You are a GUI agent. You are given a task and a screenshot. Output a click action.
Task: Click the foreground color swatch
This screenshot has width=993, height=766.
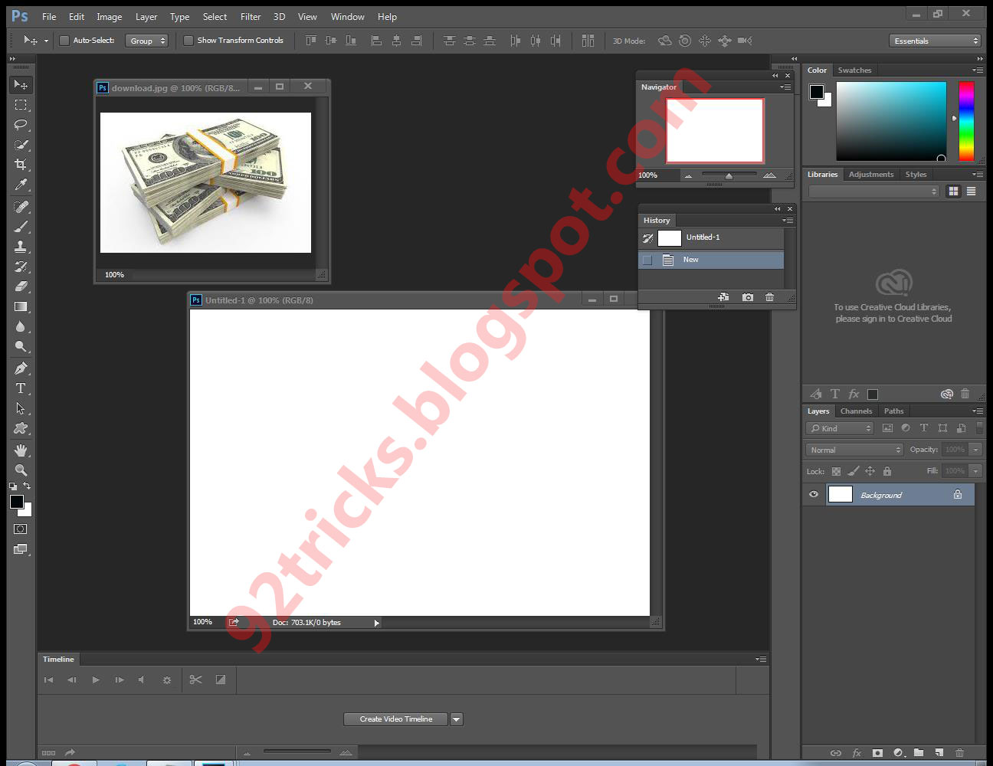click(16, 499)
